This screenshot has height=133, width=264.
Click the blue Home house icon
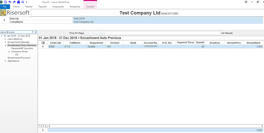point(18,2)
